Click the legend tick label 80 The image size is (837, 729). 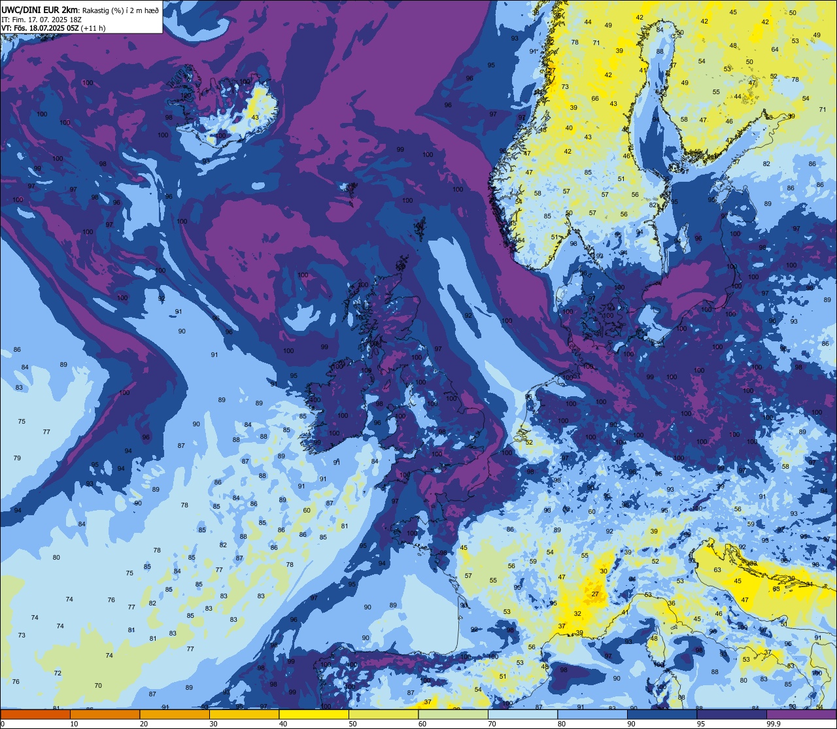point(562,724)
